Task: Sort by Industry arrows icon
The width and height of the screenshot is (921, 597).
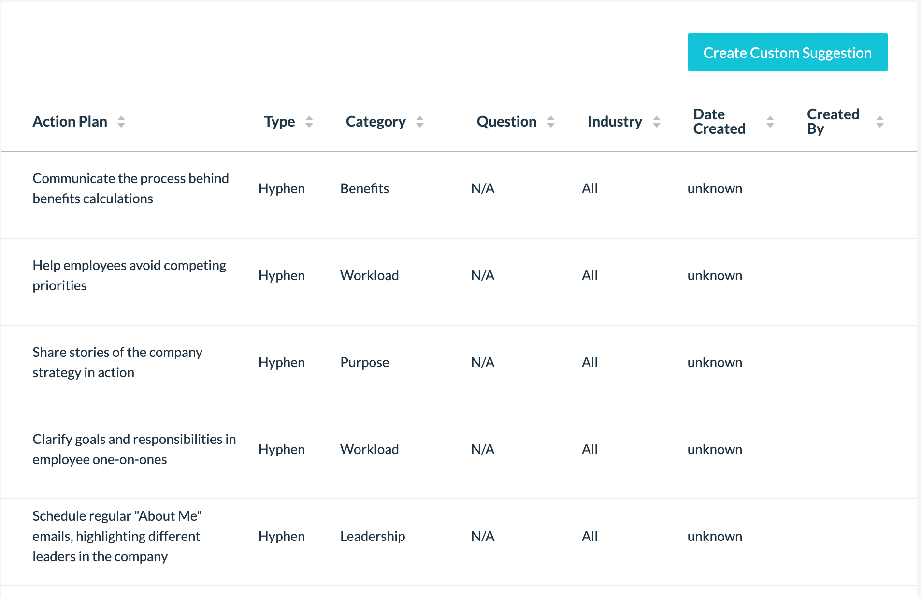Action: tap(657, 122)
